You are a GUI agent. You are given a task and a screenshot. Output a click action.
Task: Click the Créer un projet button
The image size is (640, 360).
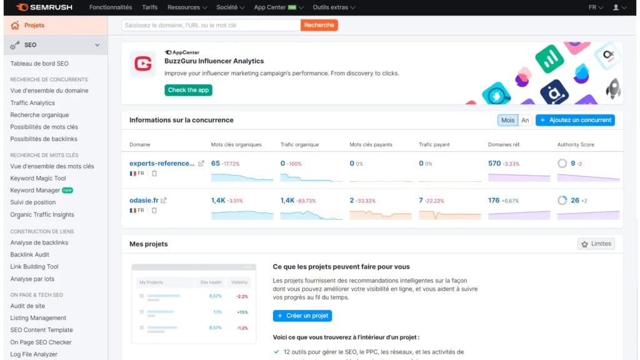pyautogui.click(x=302, y=316)
